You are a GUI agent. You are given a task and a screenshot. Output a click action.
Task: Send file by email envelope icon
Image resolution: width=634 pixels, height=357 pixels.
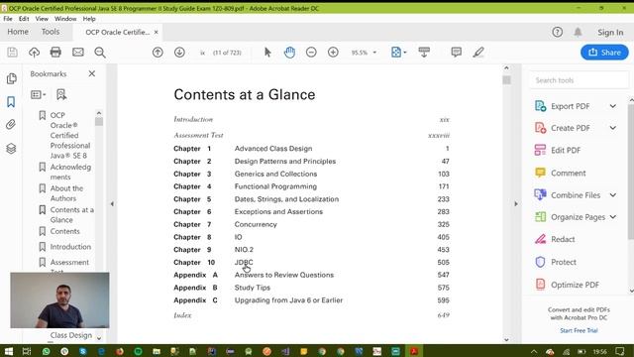(x=78, y=53)
